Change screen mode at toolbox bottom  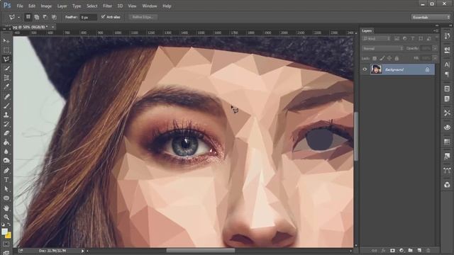(x=6, y=252)
